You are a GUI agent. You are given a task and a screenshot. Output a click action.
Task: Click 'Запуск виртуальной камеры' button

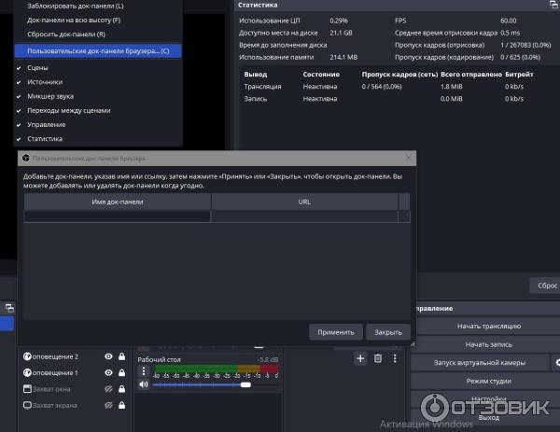480,363
